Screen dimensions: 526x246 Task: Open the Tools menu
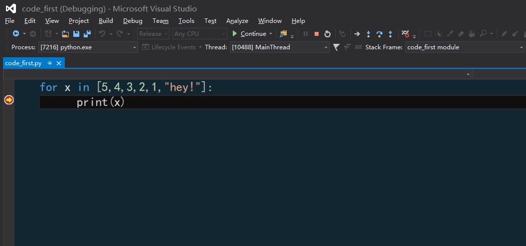[186, 21]
